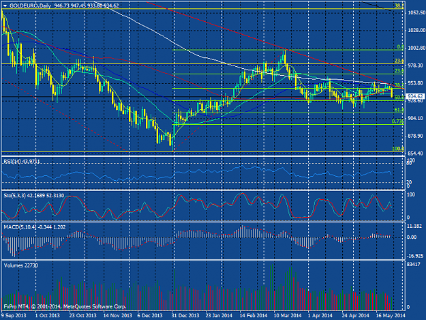Image resolution: width=426 pixels, height=320 pixels.
Task: Click the 10 Mar 2014 date label
Action: (x=288, y=316)
